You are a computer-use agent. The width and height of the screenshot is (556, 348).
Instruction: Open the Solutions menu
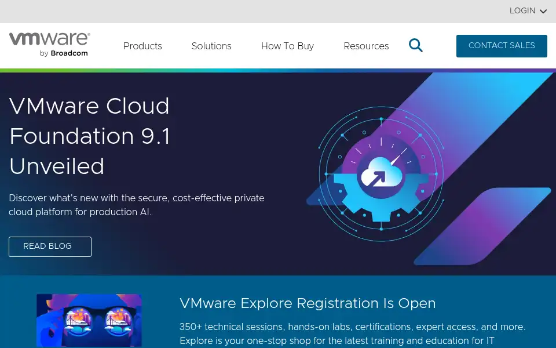pos(211,46)
